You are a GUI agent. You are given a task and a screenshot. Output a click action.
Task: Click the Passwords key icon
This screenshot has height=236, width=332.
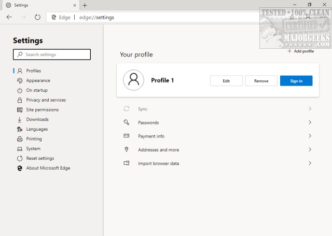click(x=126, y=122)
